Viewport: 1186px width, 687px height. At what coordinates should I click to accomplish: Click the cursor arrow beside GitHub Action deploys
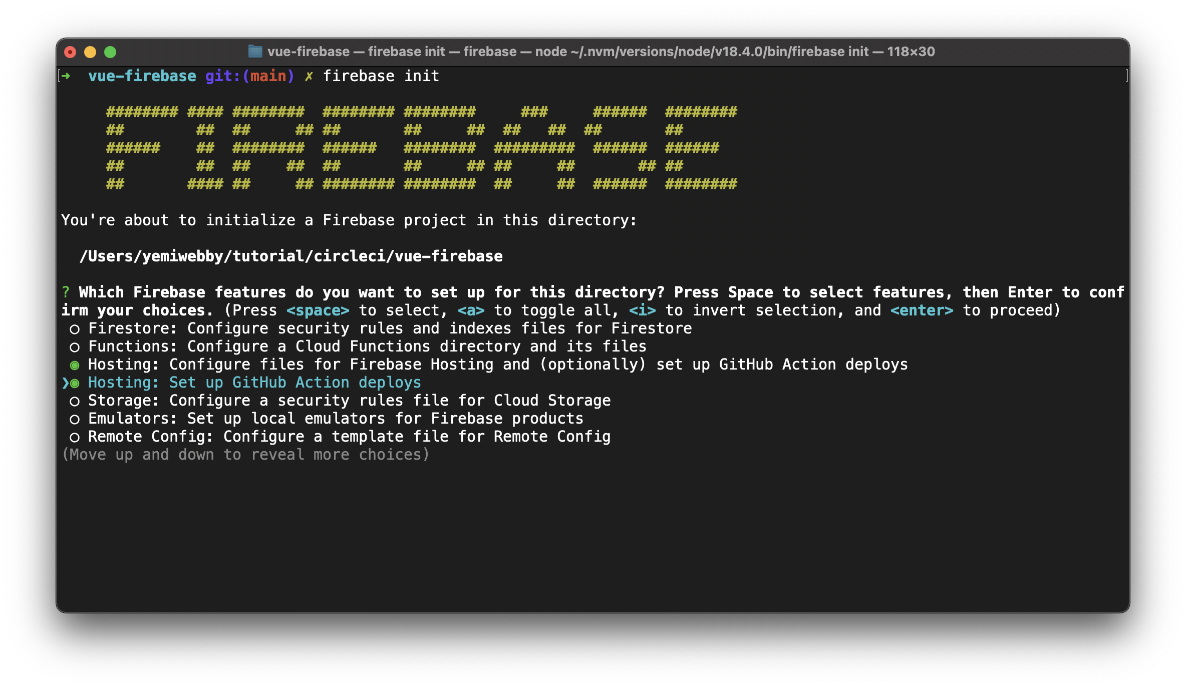point(65,383)
